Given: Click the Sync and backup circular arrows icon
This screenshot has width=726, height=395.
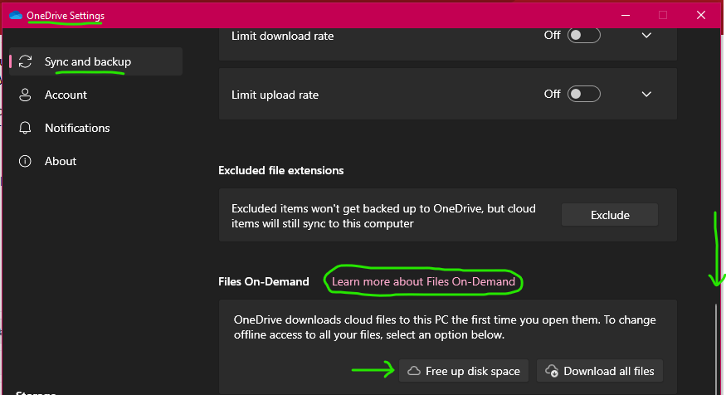Looking at the screenshot, I should (x=25, y=61).
